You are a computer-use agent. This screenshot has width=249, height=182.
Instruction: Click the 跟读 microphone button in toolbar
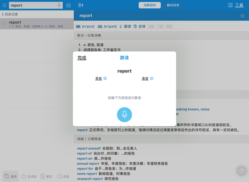click(x=125, y=26)
